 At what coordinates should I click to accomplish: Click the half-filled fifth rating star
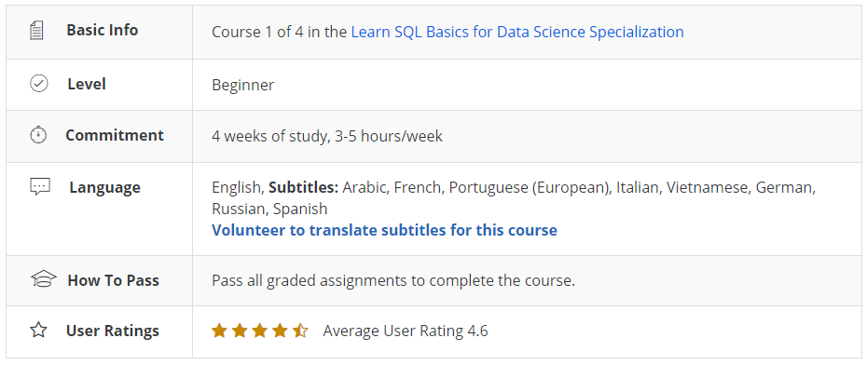point(300,331)
